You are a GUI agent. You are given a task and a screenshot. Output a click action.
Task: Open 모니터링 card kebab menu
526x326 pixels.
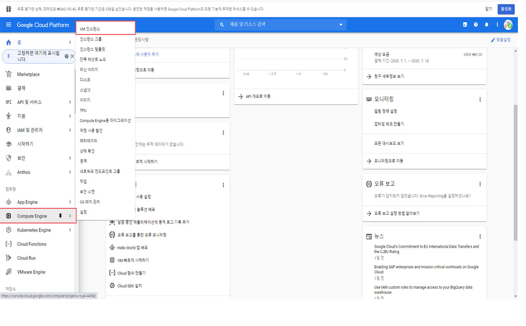pos(480,99)
